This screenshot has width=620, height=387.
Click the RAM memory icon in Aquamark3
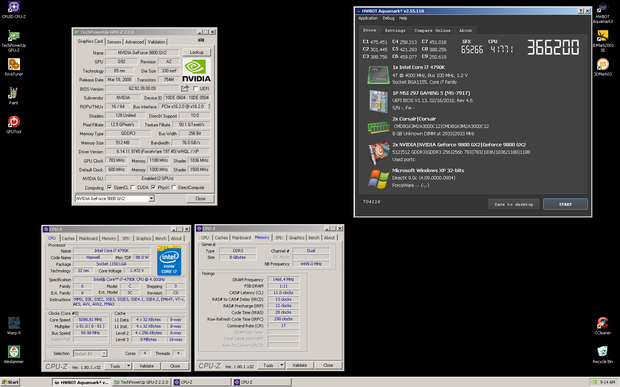(379, 127)
